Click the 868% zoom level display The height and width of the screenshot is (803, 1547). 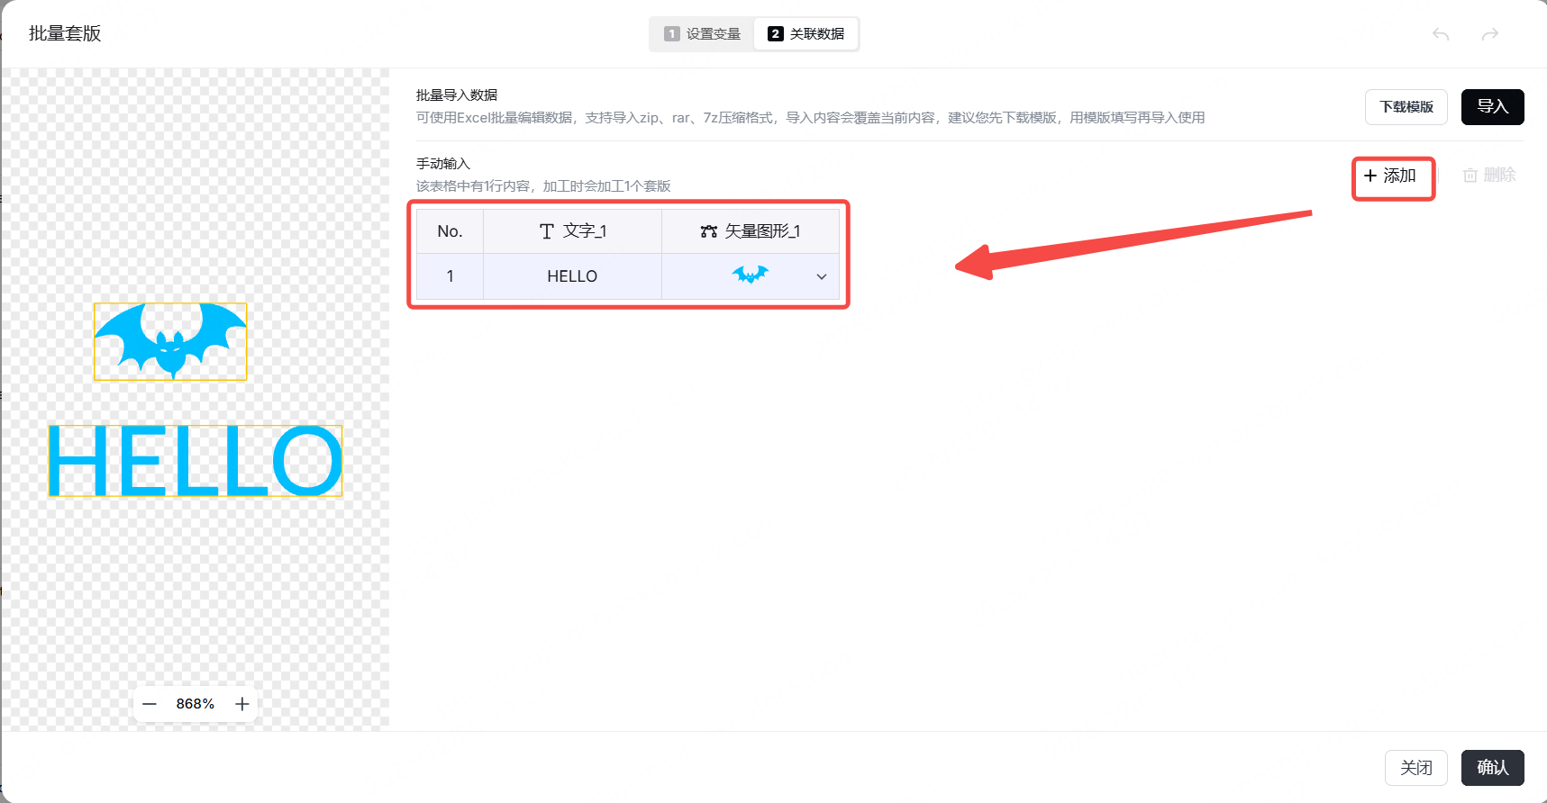click(196, 704)
